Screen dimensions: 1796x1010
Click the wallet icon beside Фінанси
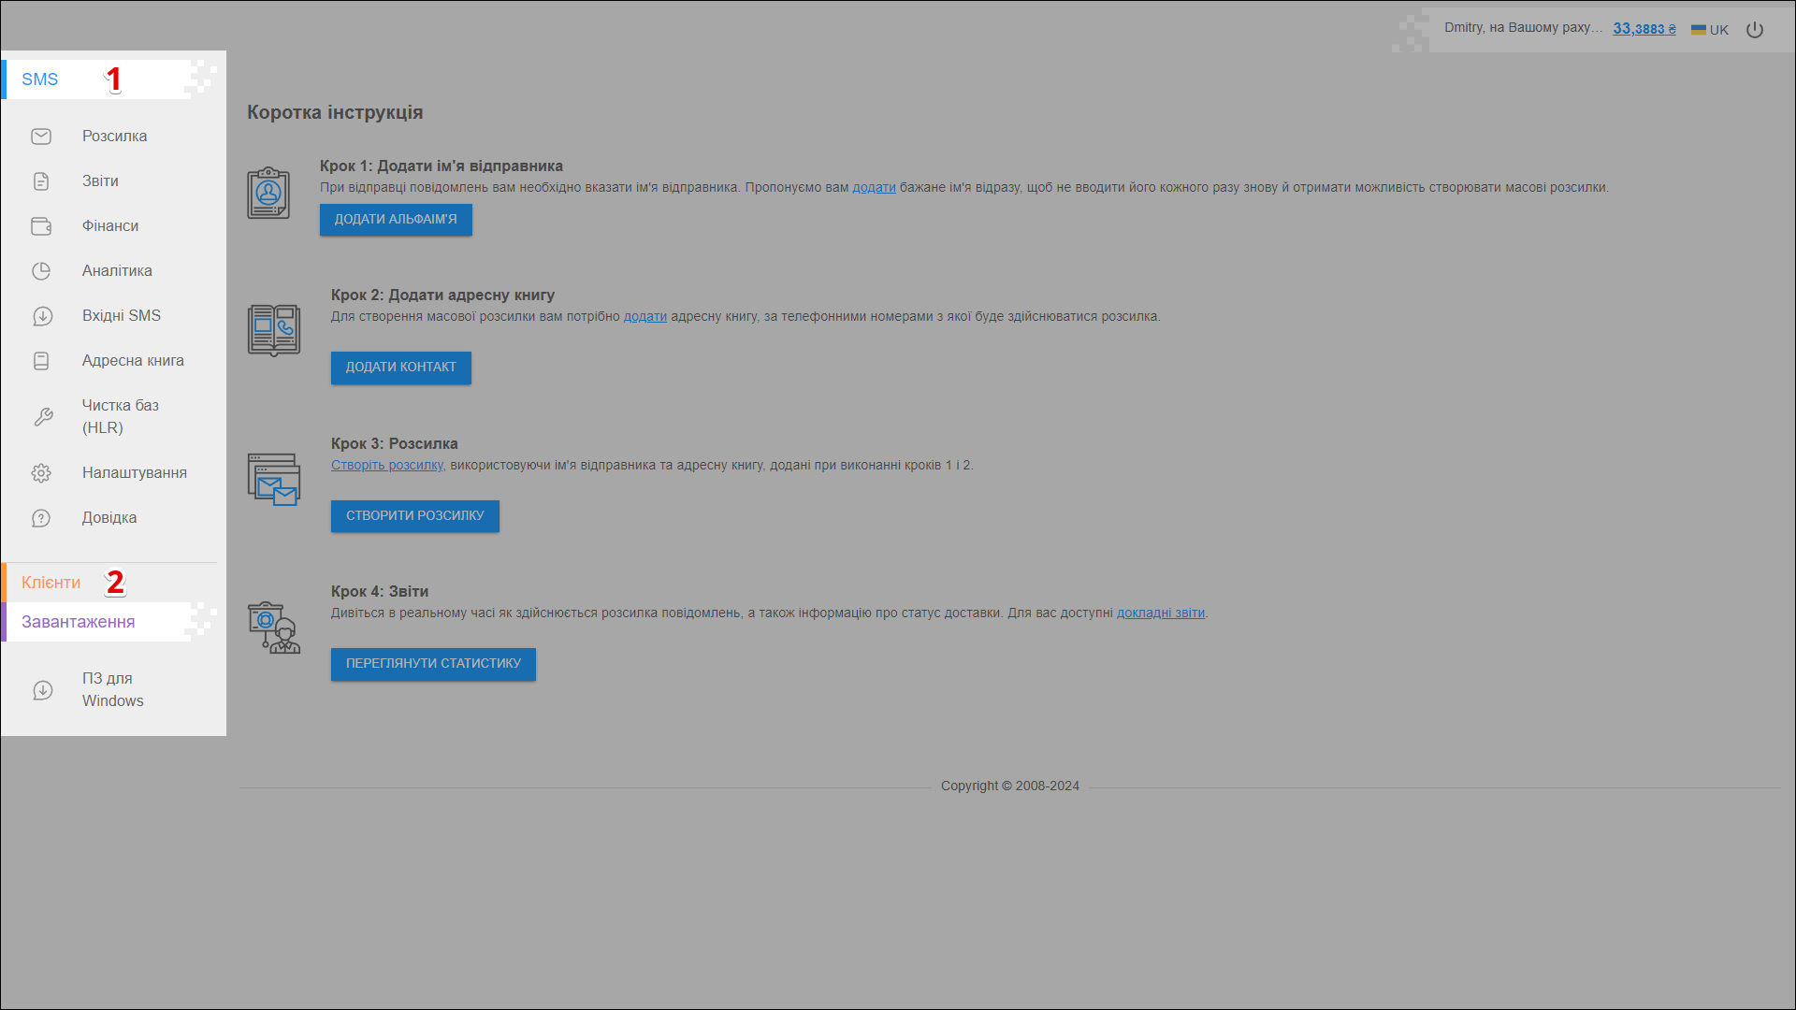coord(41,226)
